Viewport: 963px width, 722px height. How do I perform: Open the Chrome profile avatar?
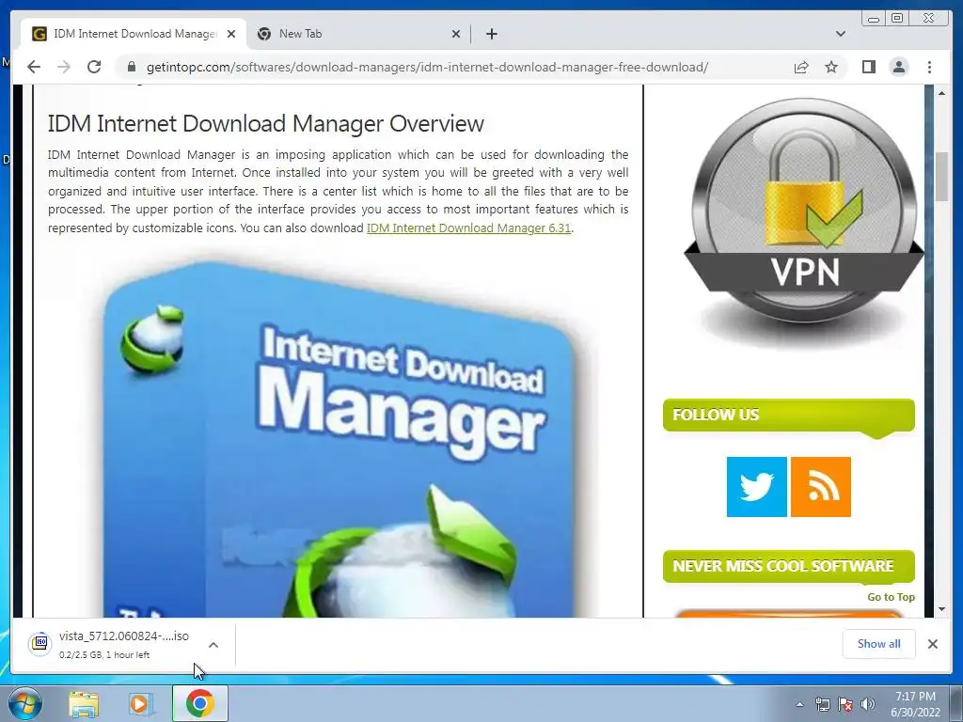pos(899,67)
